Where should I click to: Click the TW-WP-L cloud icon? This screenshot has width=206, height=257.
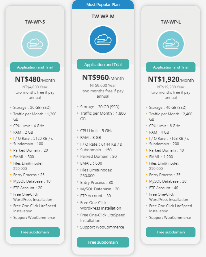[171, 44]
